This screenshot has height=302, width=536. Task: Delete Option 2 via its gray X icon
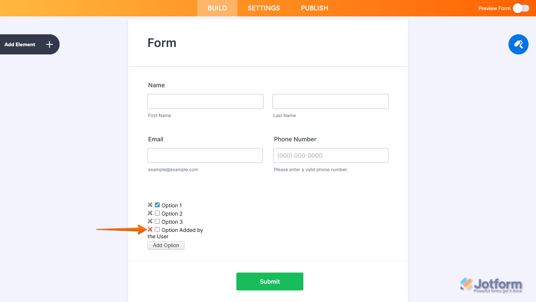[x=150, y=213]
